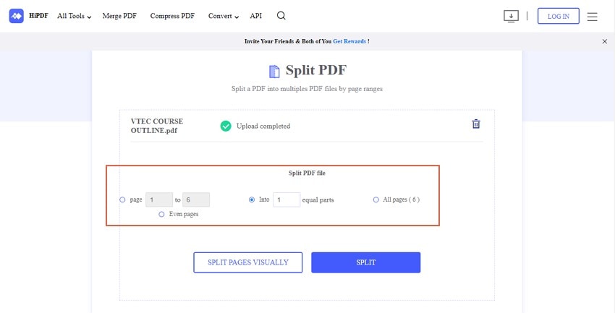Open Merge PDF from navigation
Image resolution: width=615 pixels, height=313 pixels.
tap(121, 16)
